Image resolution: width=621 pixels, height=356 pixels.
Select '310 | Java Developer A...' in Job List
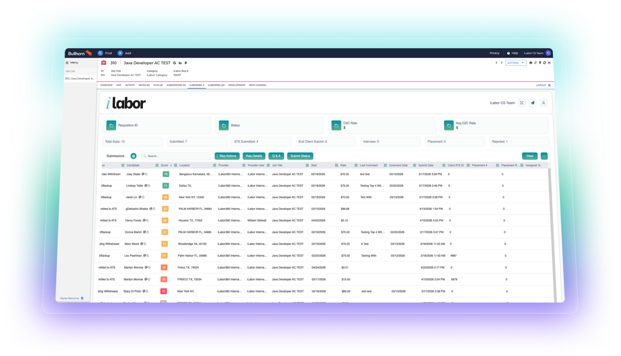80,78
